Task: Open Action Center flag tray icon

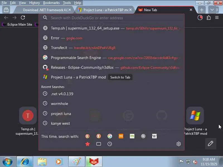Action: pos(181,161)
